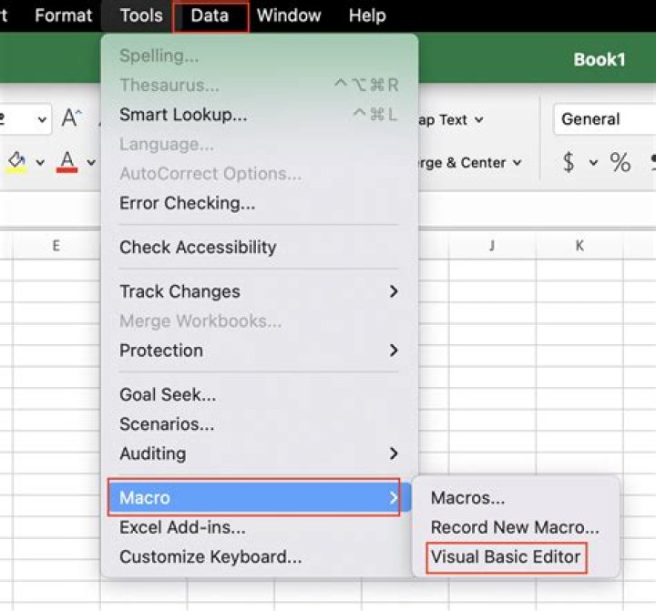Choose Record New Macro

(x=516, y=527)
